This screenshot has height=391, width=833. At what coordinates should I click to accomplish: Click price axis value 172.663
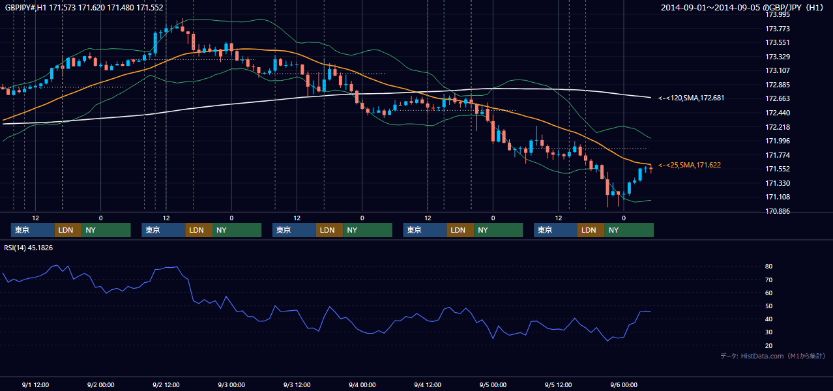[x=778, y=99]
